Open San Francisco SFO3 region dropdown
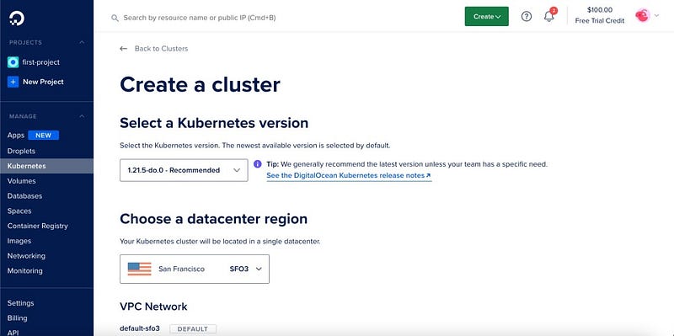674x336 pixels. coord(195,269)
